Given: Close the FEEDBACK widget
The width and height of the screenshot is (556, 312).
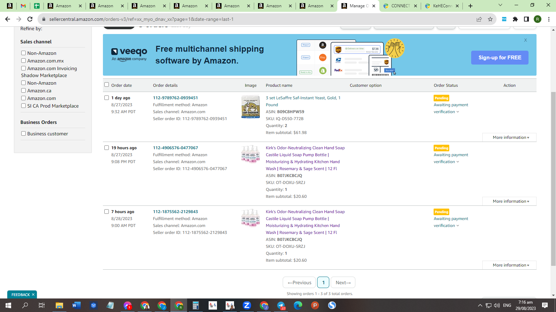Looking at the screenshot, I should tap(33, 295).
